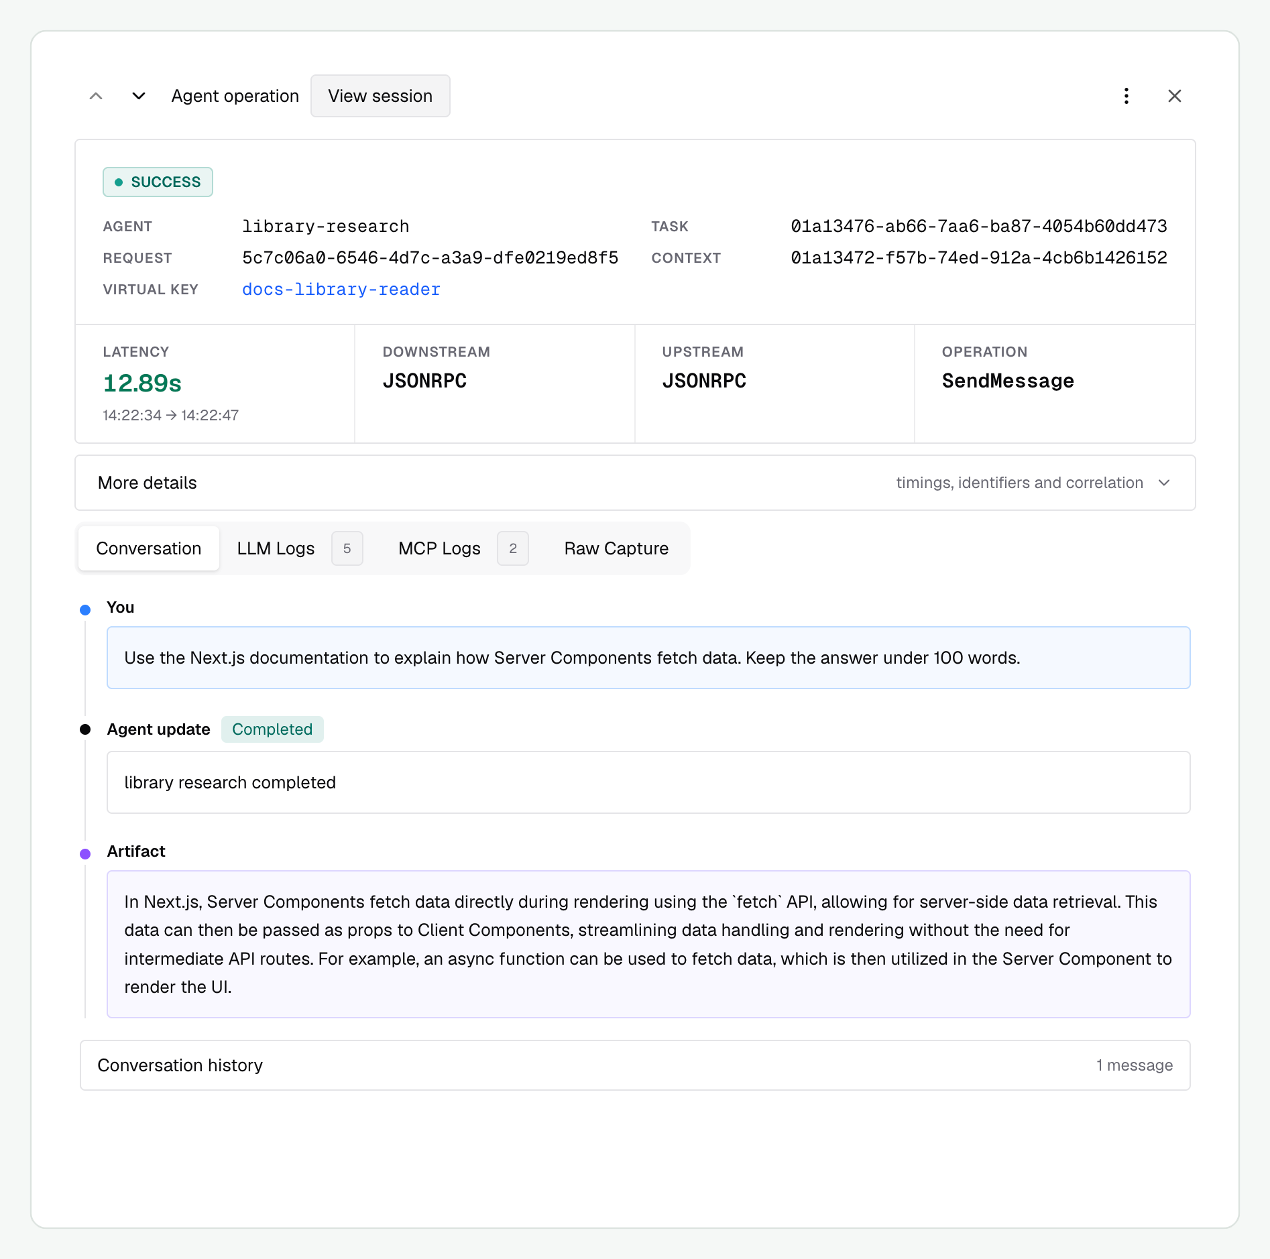
Task: Click the LLM Logs count badge 5
Action: pyautogui.click(x=347, y=548)
